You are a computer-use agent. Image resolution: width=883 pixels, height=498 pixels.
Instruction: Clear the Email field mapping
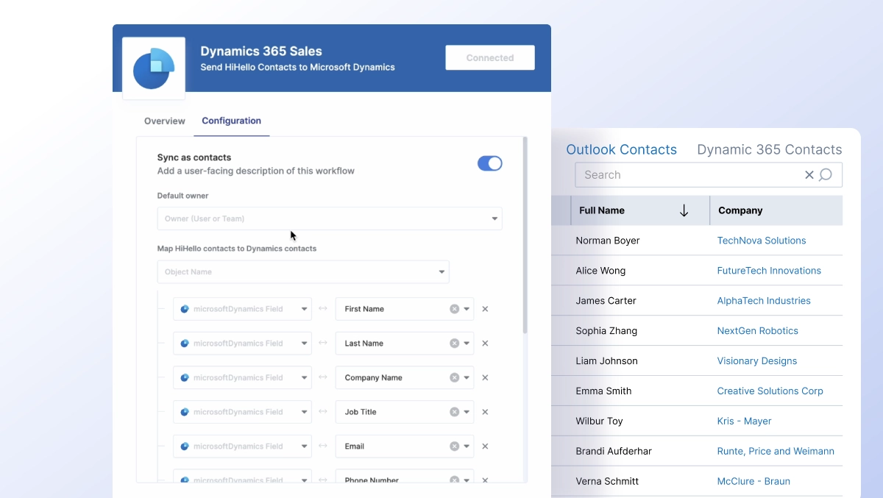(454, 447)
